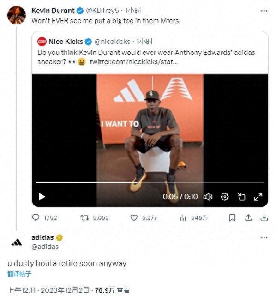
Task: Open the adidas logo avatar
Action: pyautogui.click(x=17, y=242)
